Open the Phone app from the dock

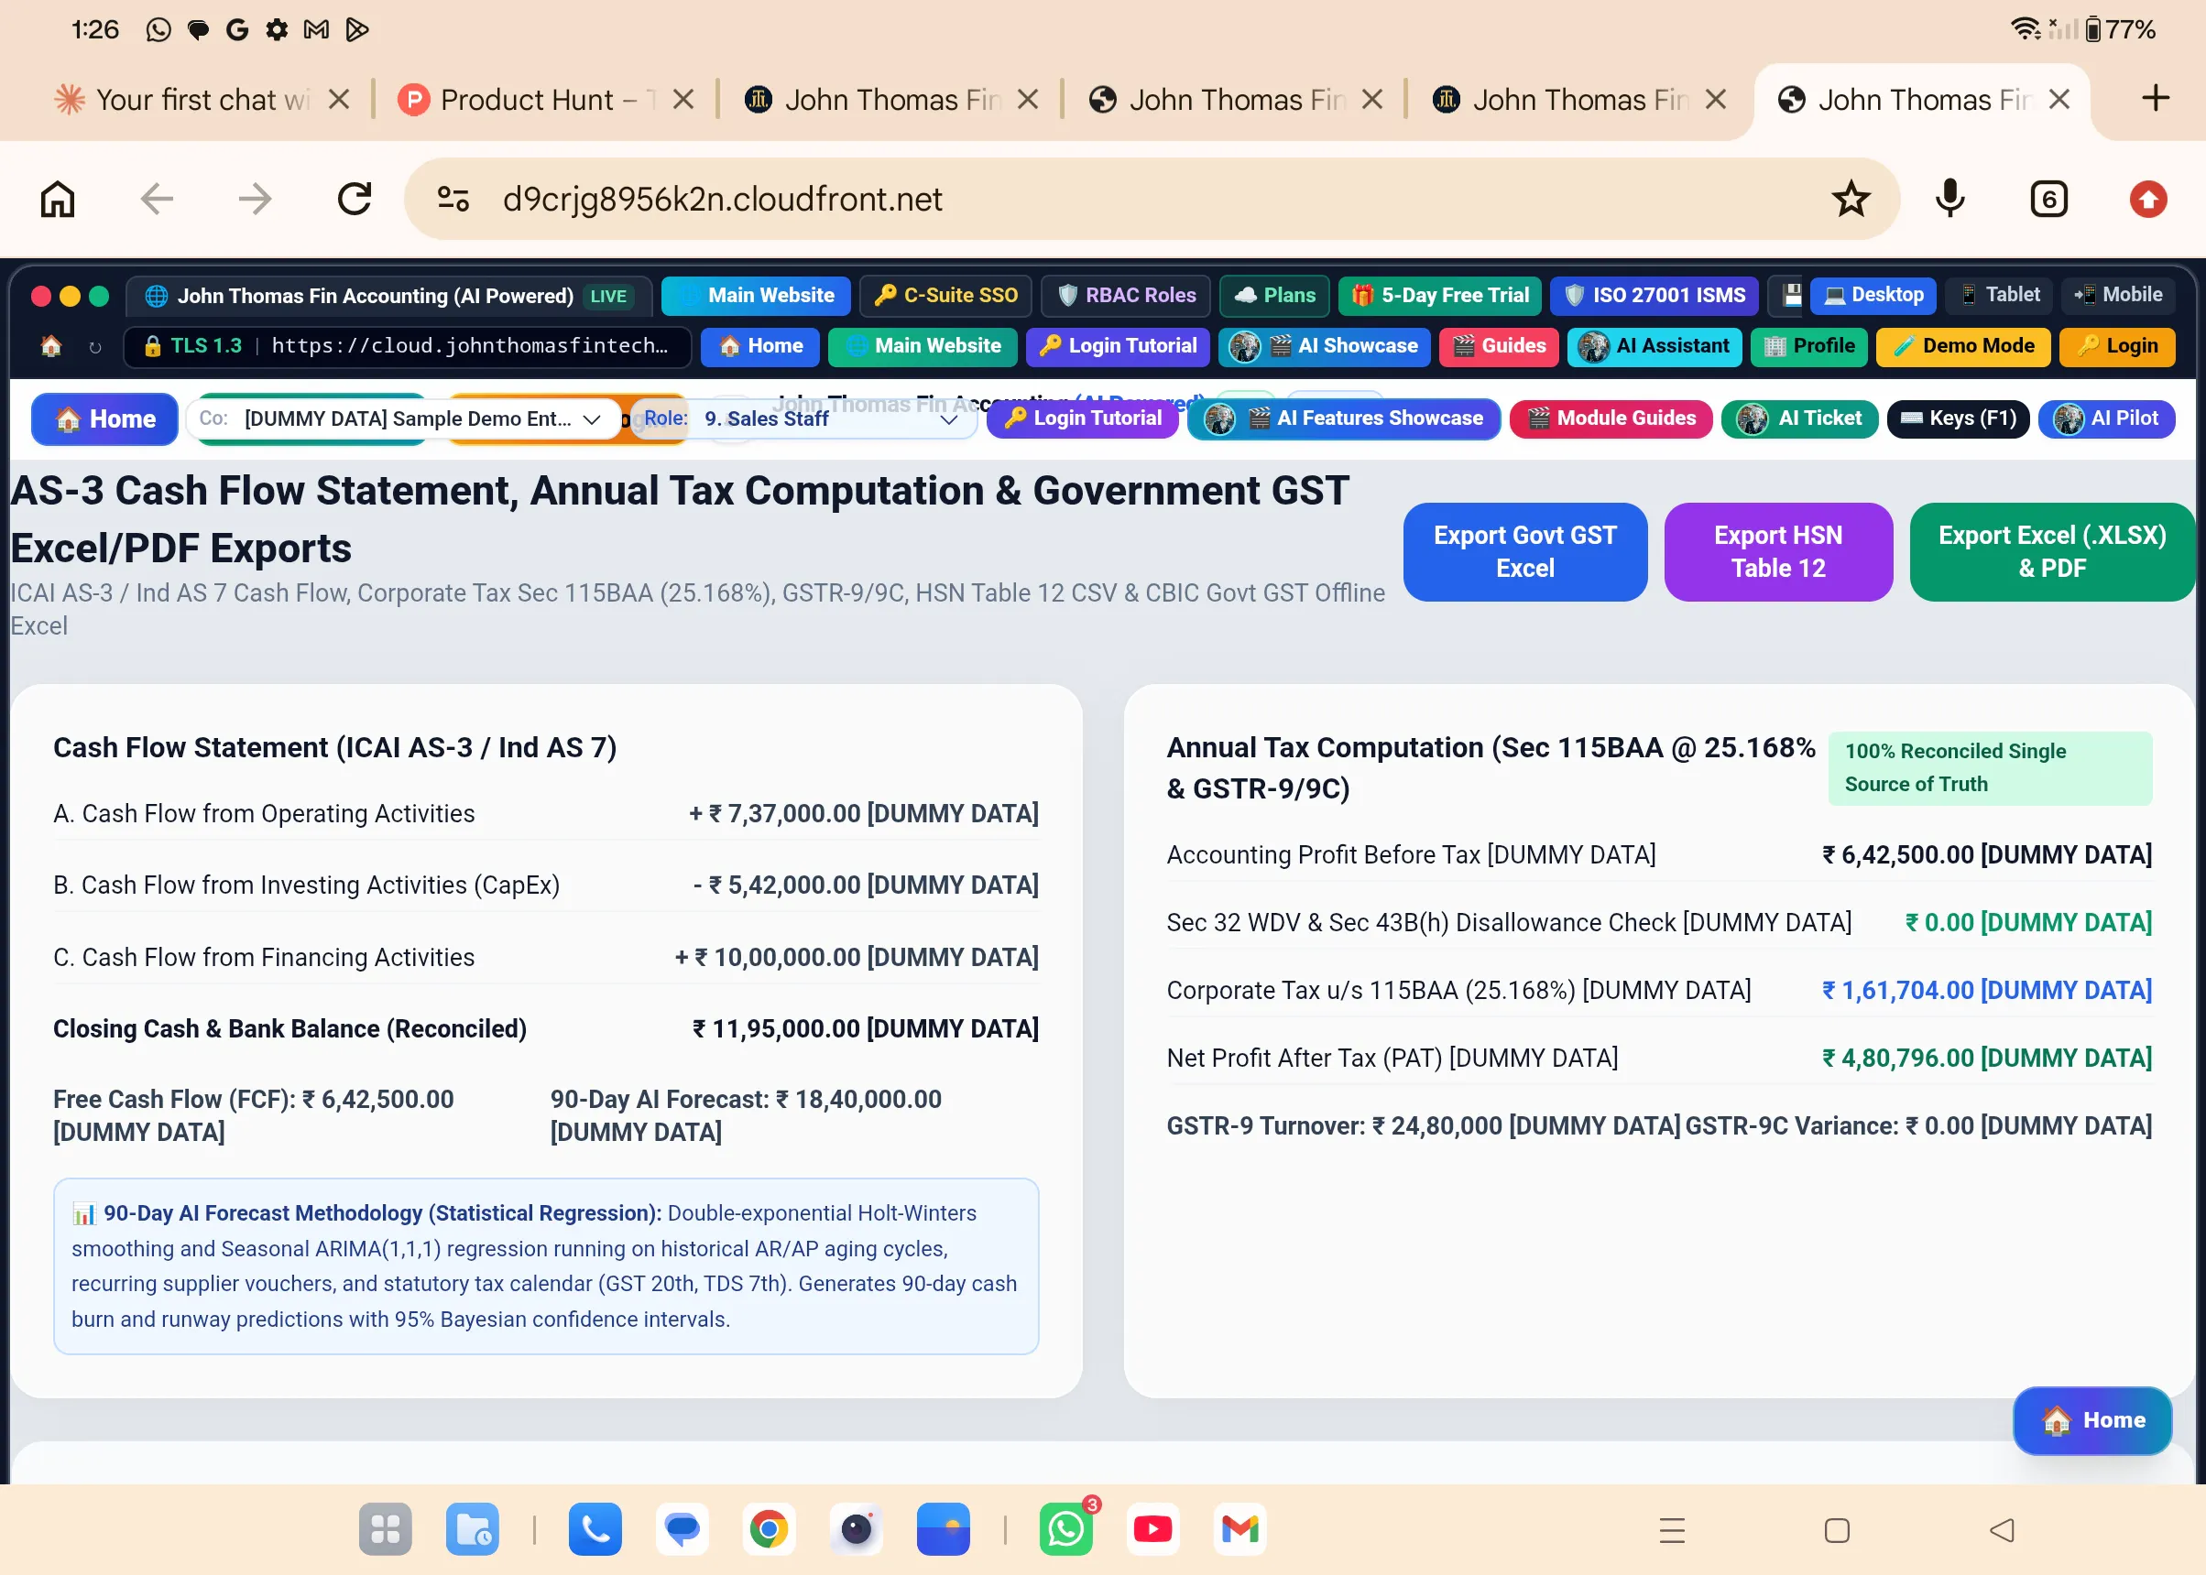[x=595, y=1529]
